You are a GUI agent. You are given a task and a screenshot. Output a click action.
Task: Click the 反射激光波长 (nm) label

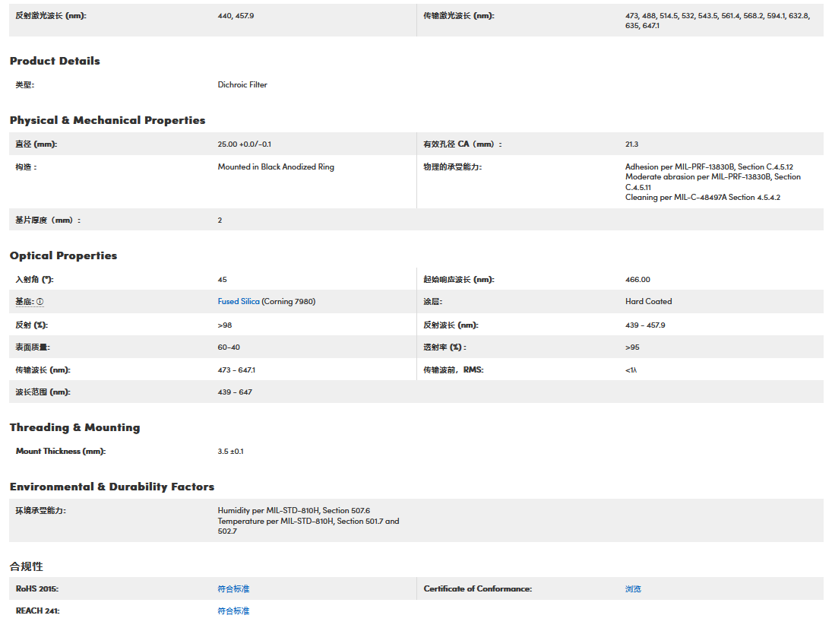tap(51, 16)
